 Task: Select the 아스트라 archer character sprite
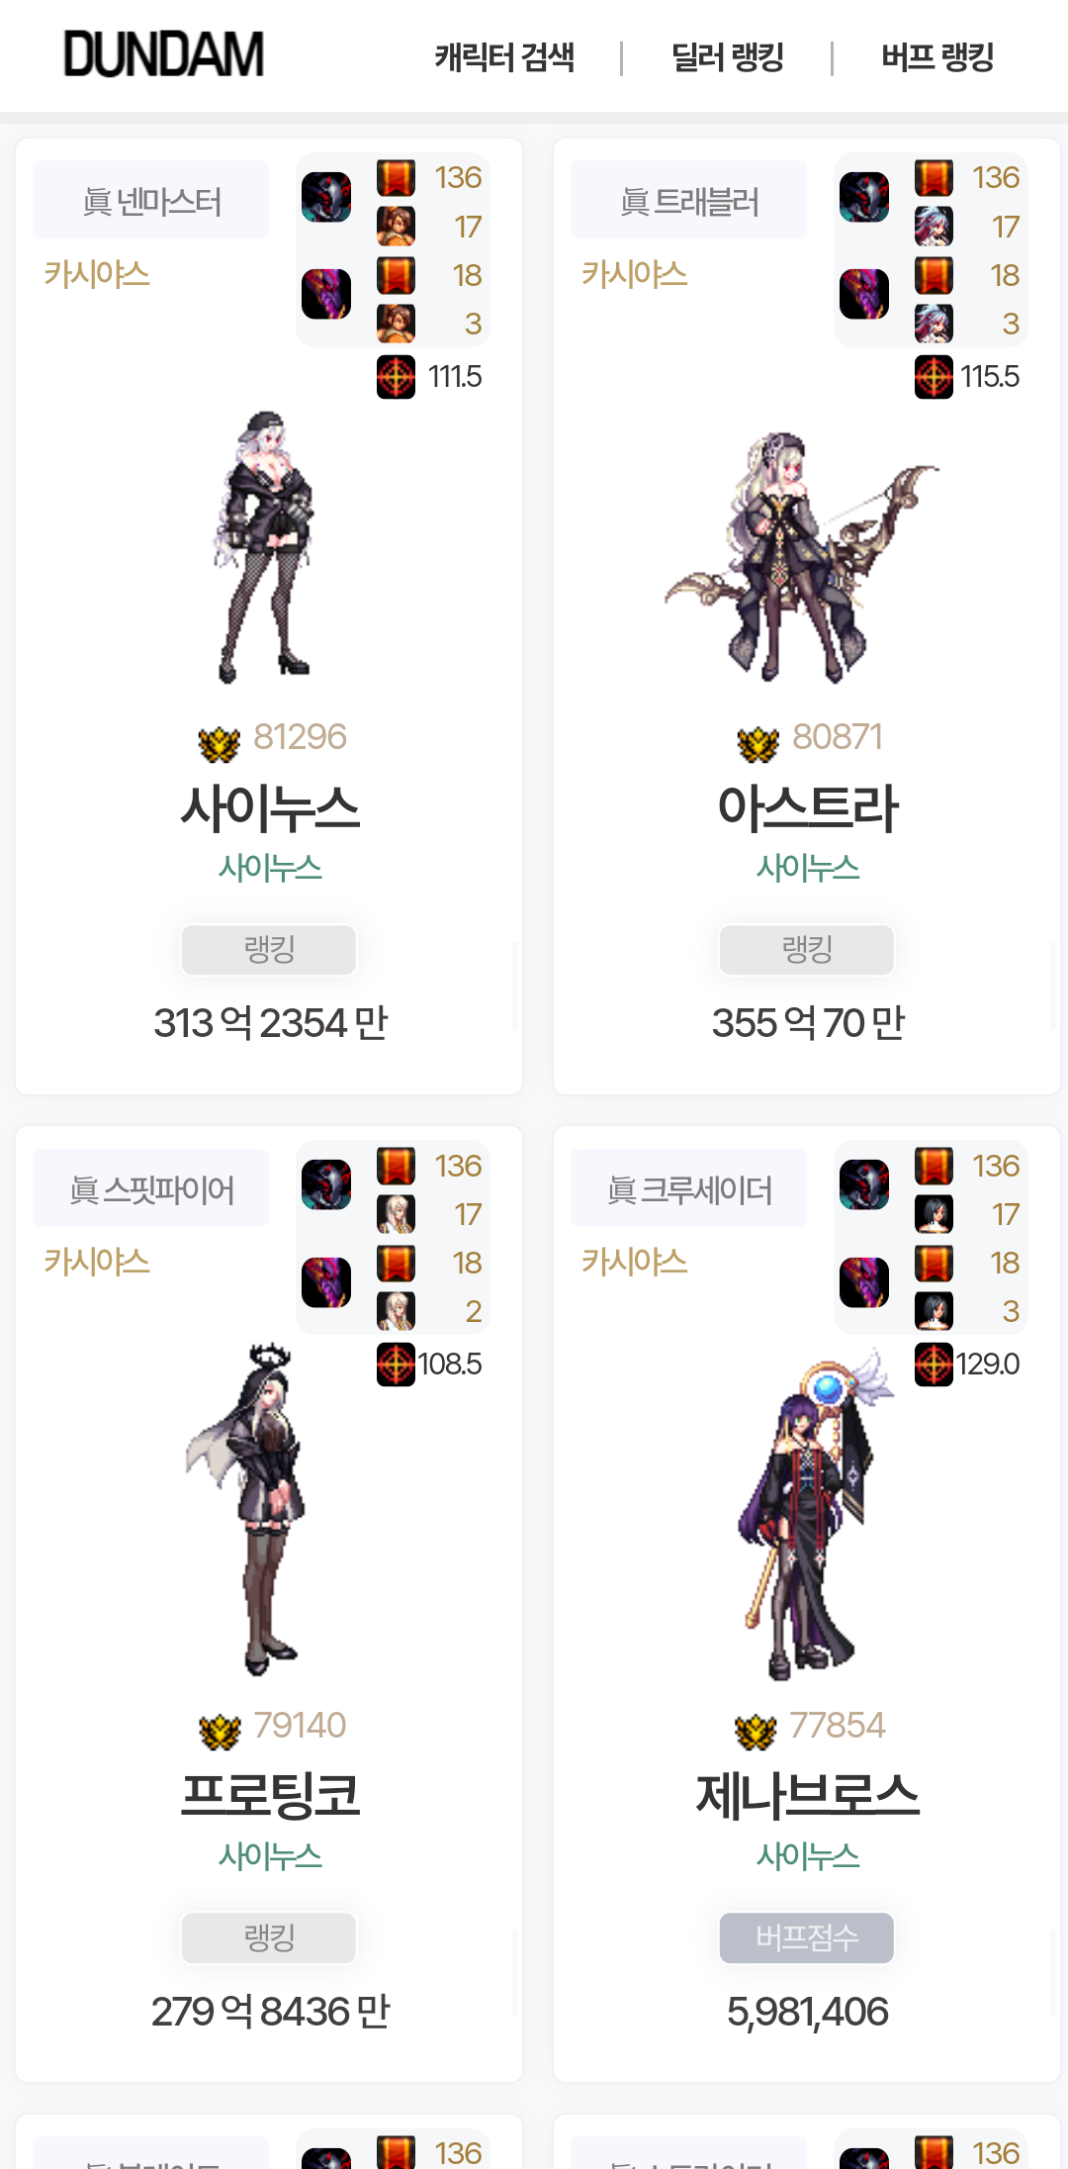pos(801,557)
